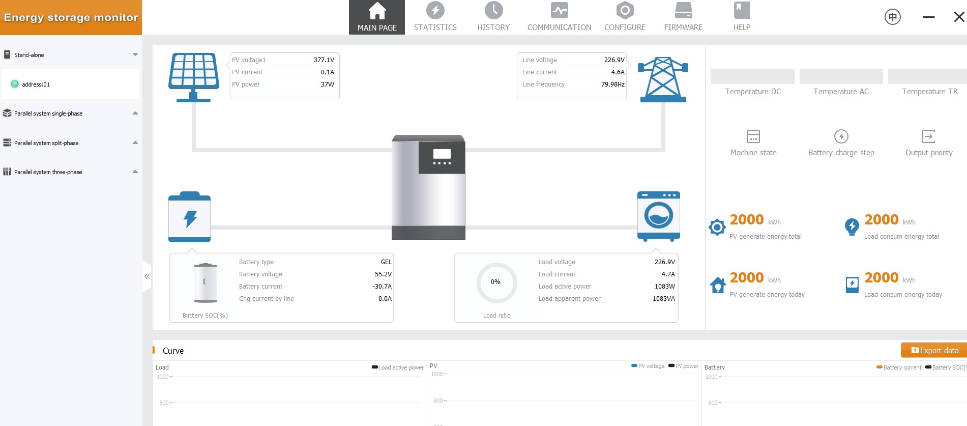Open the History tab

(493, 17)
